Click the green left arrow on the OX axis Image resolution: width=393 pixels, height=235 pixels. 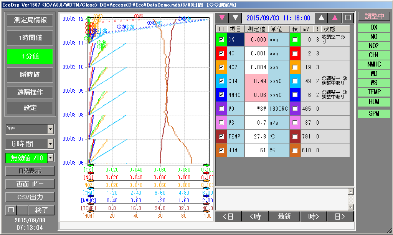pos(91,165)
